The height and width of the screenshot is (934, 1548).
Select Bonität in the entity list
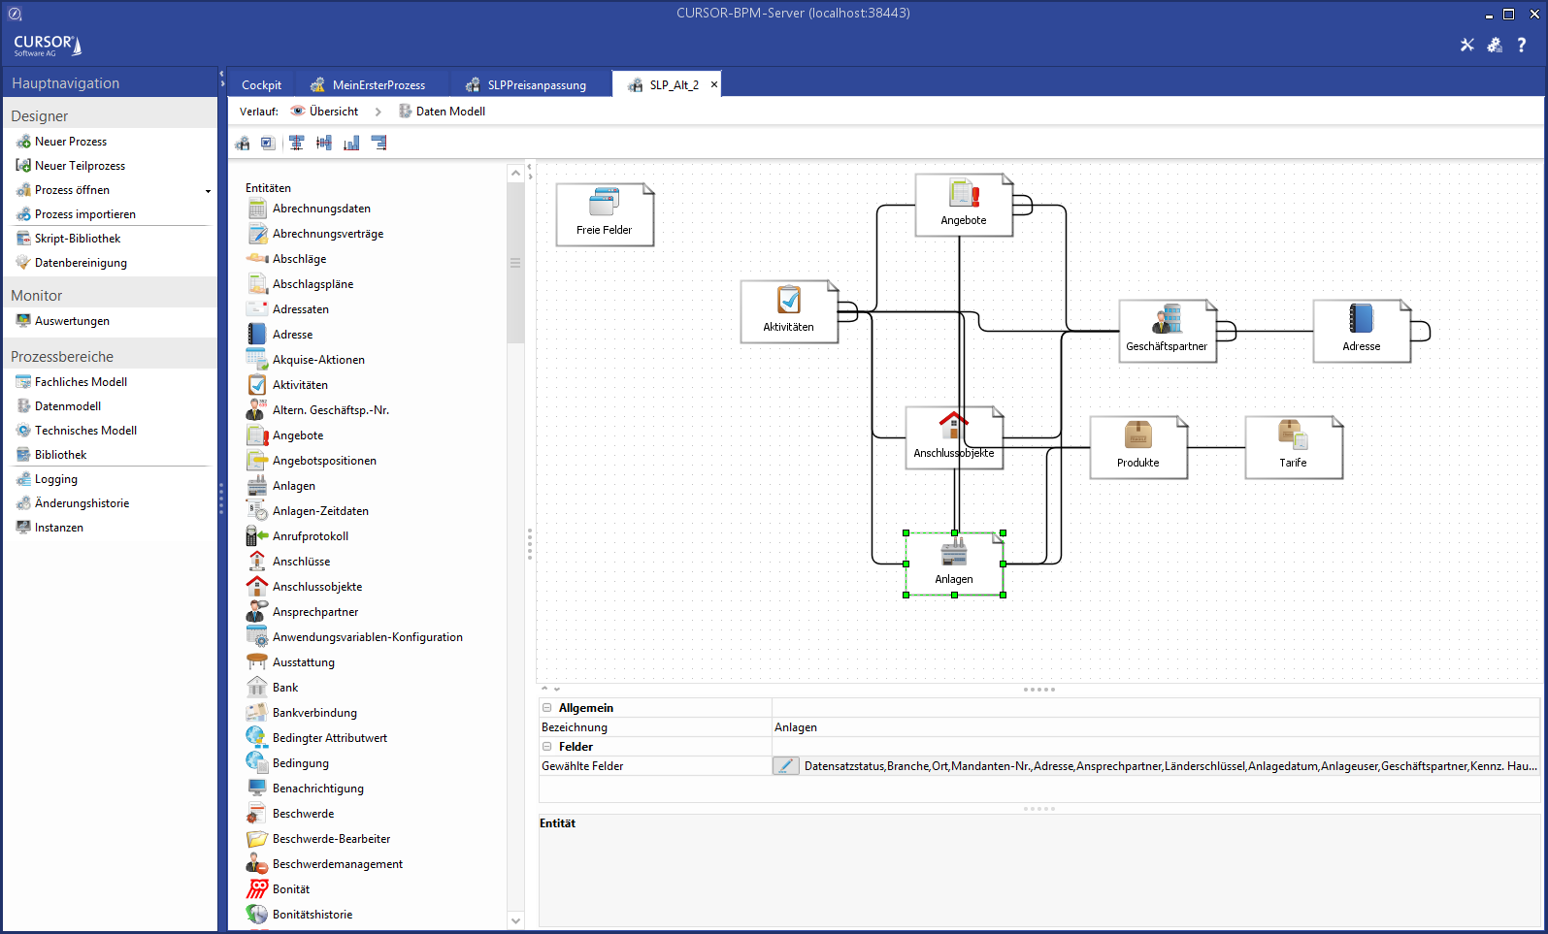(291, 889)
